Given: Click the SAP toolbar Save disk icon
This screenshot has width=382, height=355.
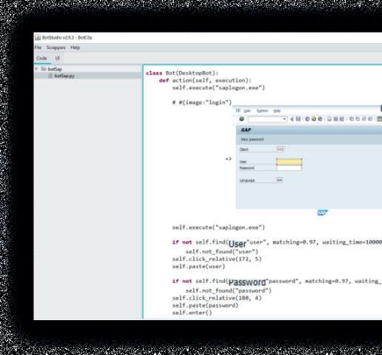Looking at the screenshot, I should coord(298,119).
